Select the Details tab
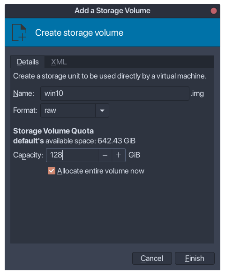 coord(28,62)
